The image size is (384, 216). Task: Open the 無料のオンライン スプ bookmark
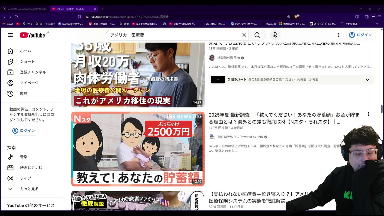(x=292, y=24)
